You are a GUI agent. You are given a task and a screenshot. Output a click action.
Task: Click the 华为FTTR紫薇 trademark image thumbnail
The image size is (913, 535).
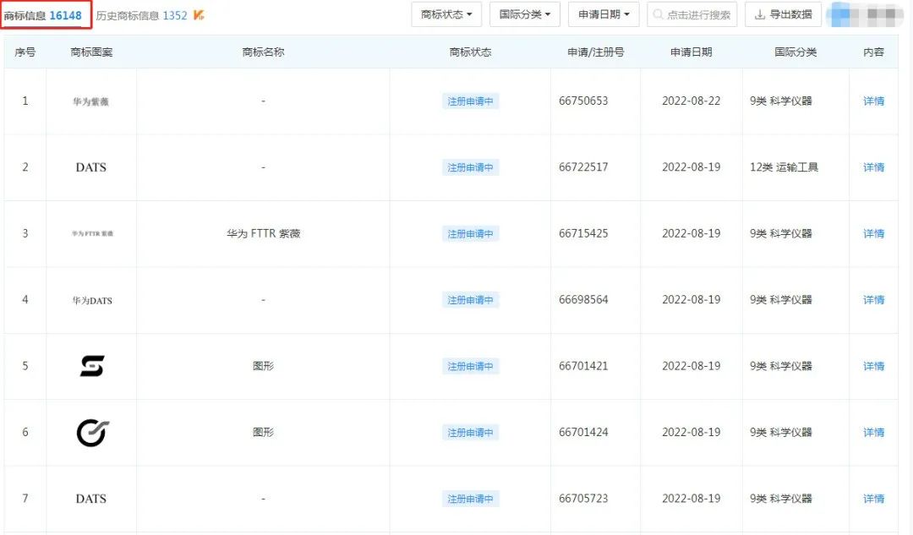click(91, 233)
